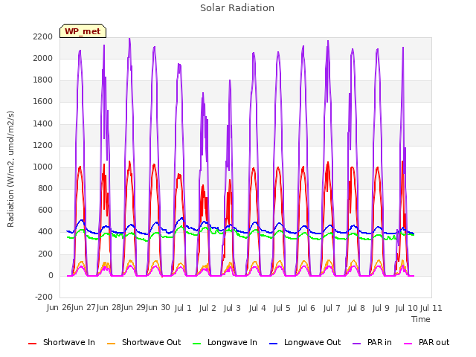Image resolution: width=476 pixels, height=357 pixels.
Task: Click the blue Longwave Out legend swatch
Action: [x=274, y=344]
